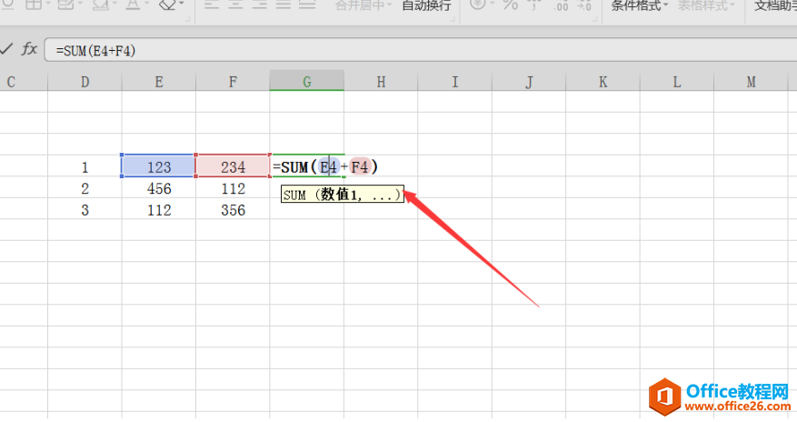Click the fx insert function icon
Viewport: 797px width, 422px height.
pyautogui.click(x=29, y=49)
